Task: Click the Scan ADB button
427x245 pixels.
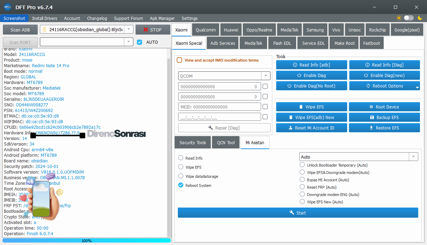Action: coord(20,30)
